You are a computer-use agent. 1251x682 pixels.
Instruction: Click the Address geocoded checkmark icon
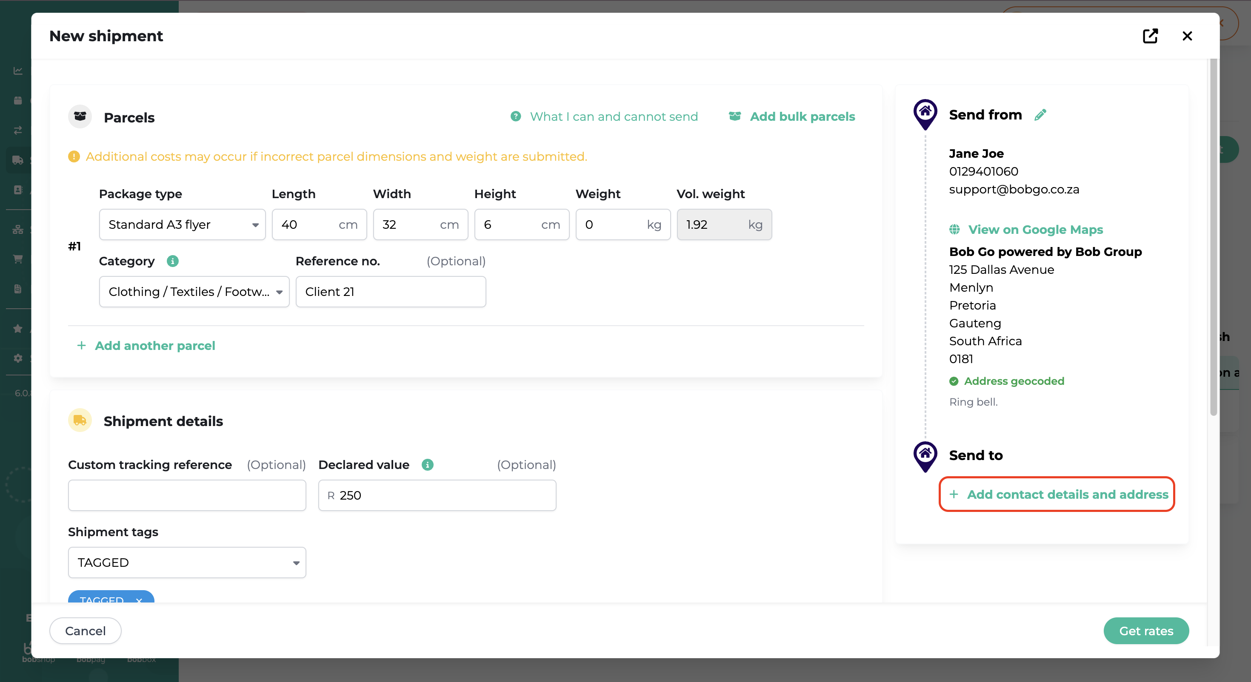coord(954,381)
